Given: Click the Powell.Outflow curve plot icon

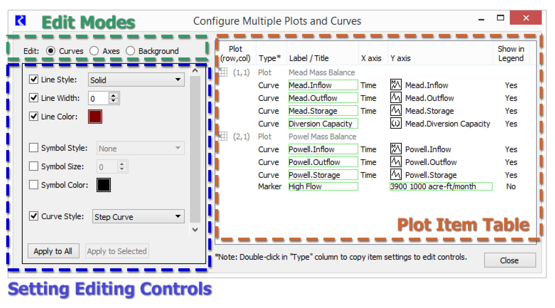Looking at the screenshot, I should pos(395,162).
